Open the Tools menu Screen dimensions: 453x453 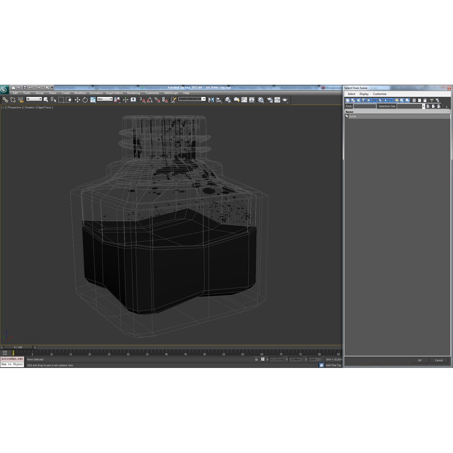click(26, 93)
